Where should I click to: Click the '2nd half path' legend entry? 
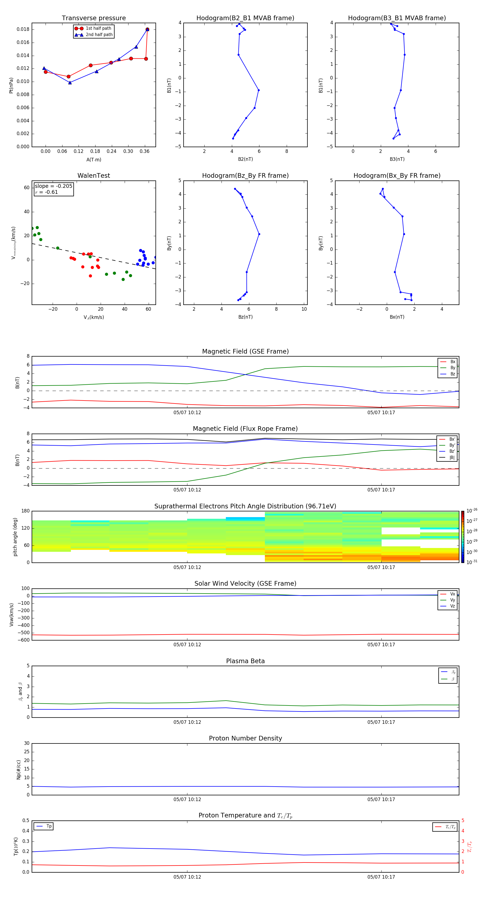(x=94, y=35)
